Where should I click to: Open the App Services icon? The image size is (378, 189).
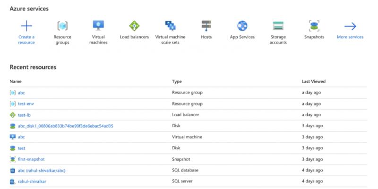pyautogui.click(x=242, y=26)
